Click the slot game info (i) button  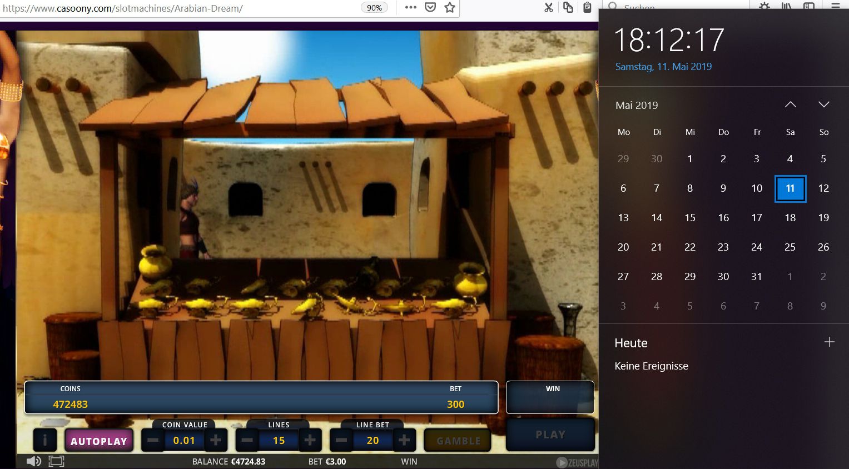pos(45,441)
